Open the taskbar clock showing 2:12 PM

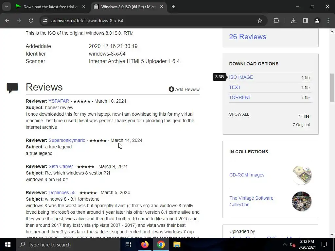[x=307, y=244]
